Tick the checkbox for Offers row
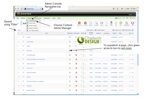This screenshot has height=100, width=146. click(x=24, y=46)
